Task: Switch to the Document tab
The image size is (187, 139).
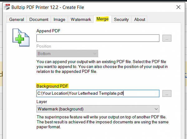Action: click(39, 19)
